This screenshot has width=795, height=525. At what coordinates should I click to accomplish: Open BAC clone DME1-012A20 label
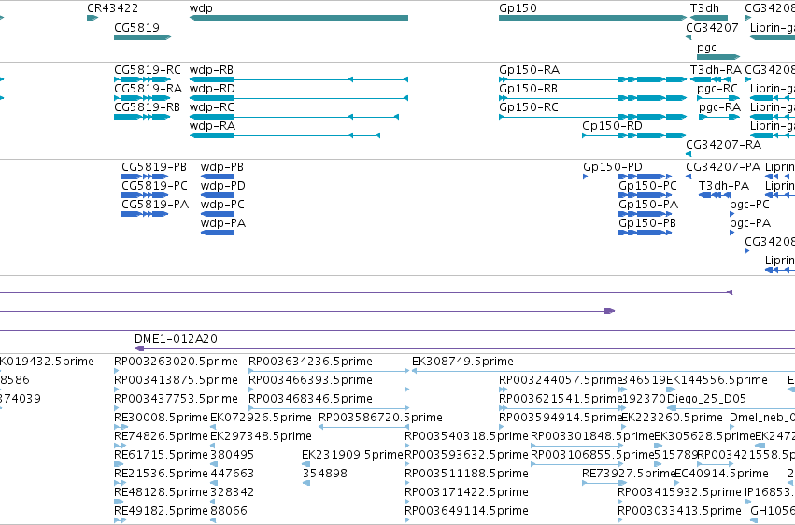pyautogui.click(x=176, y=338)
